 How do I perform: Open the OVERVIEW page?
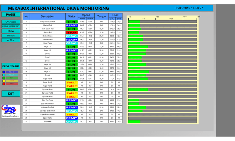coord(11,22)
